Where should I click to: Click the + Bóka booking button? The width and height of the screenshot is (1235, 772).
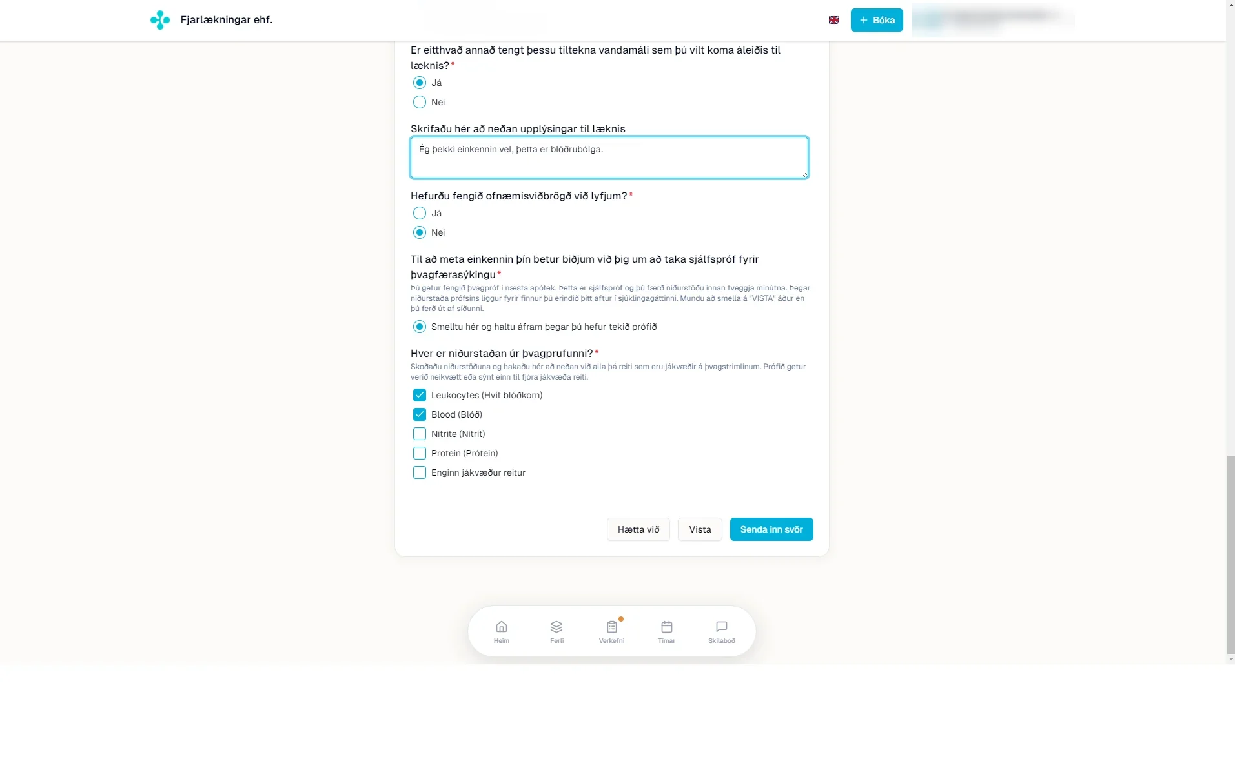tap(877, 20)
